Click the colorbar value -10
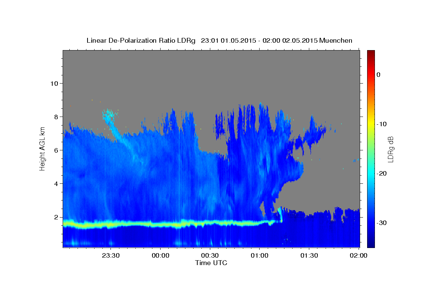445x297 pixels. [382, 124]
